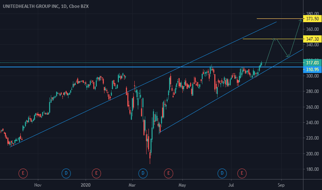
Task: Select the yellow 347.30 price label
Action: click(x=312, y=39)
